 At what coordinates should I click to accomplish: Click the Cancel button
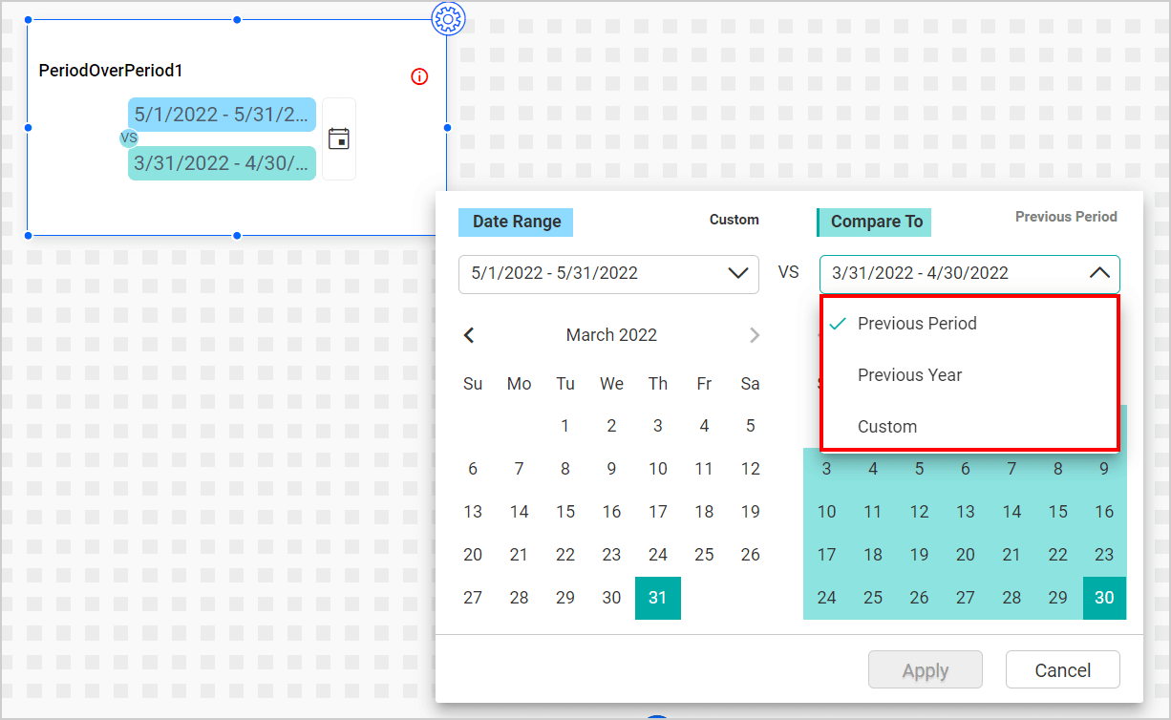point(1062,669)
